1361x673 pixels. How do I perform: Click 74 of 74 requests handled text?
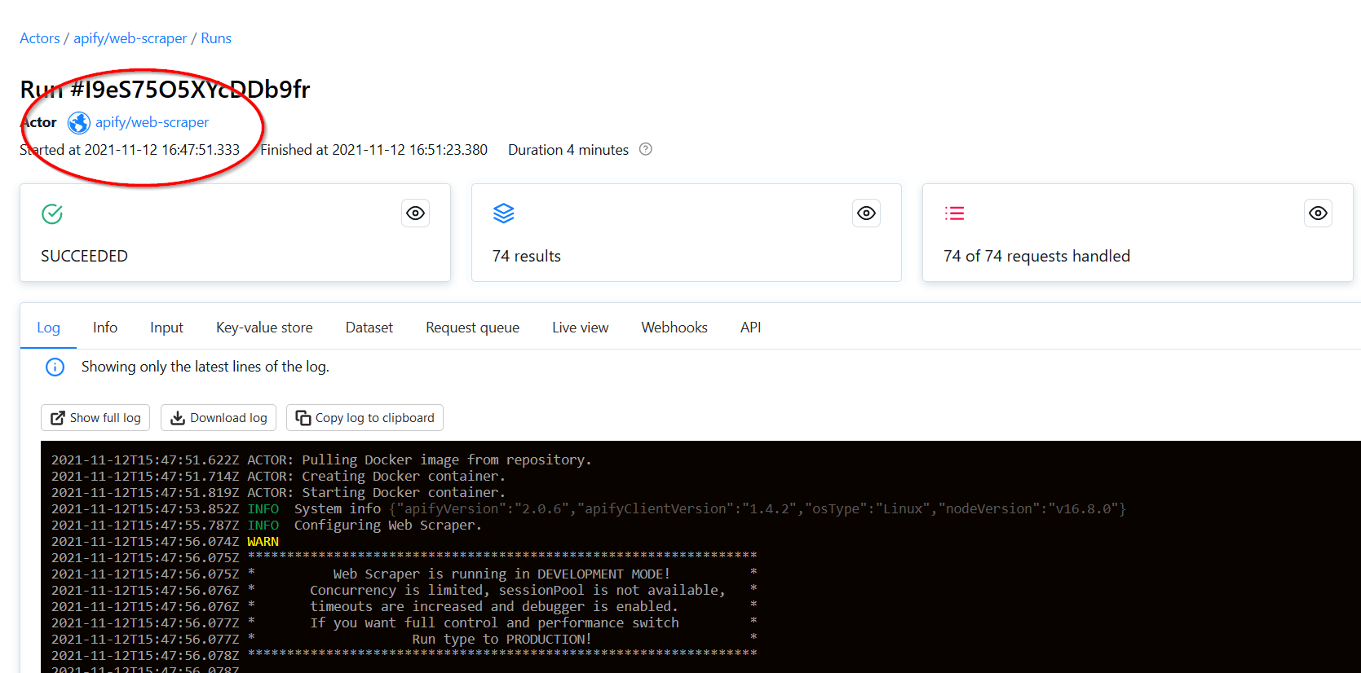[1036, 256]
